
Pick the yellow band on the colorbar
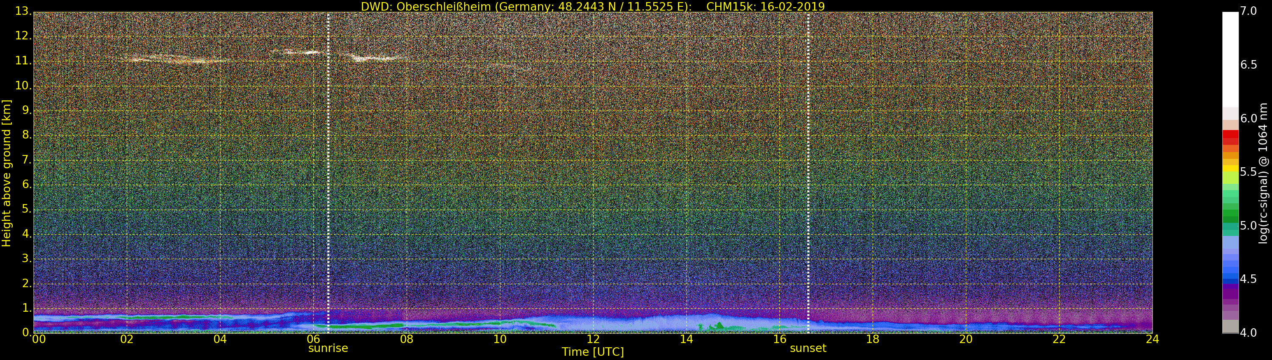point(1230,168)
